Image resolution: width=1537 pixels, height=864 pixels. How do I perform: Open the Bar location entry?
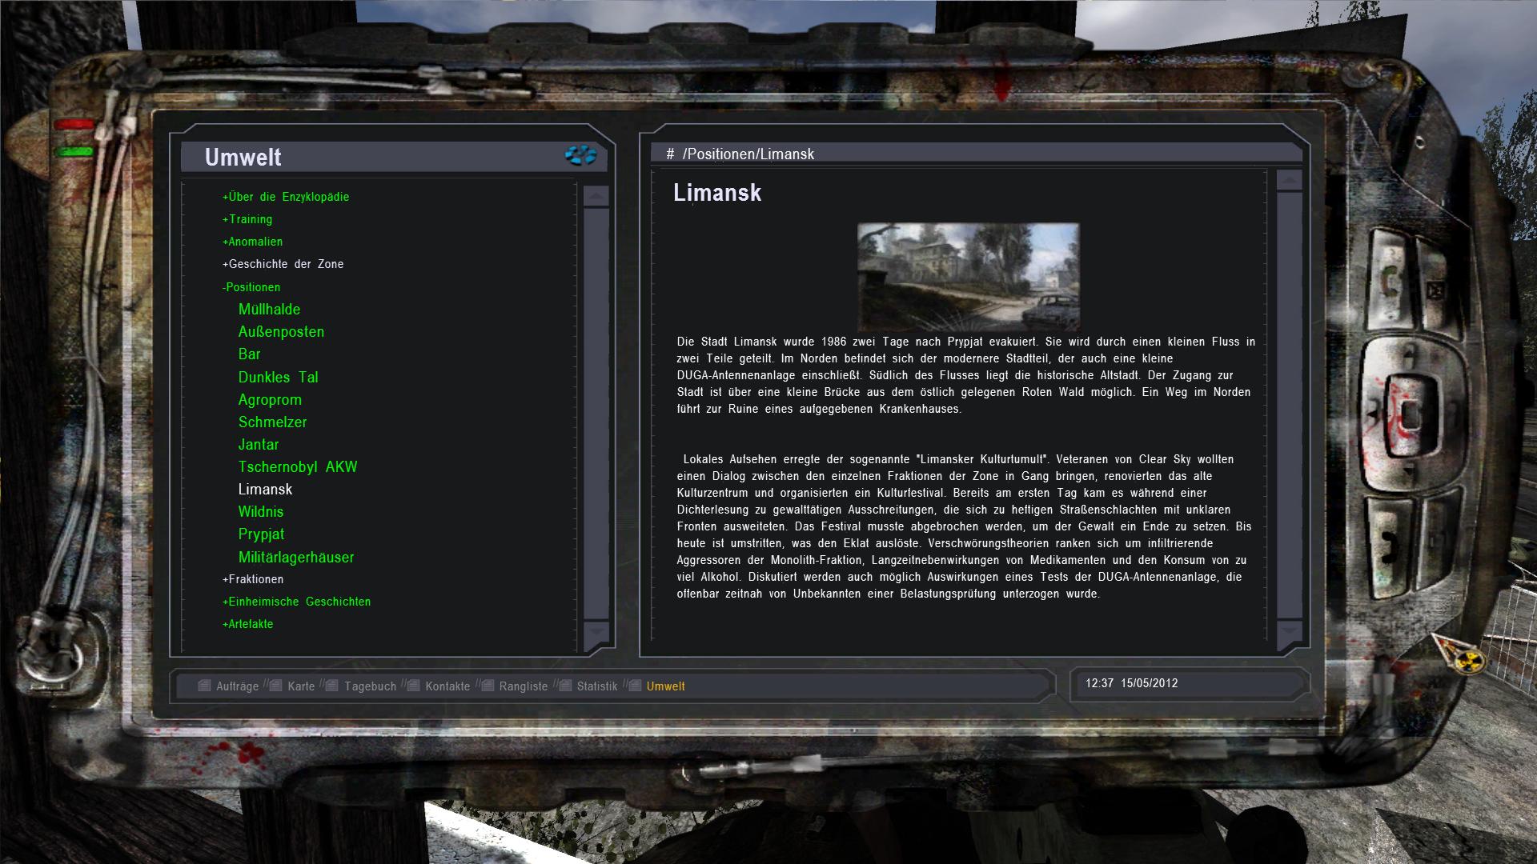[x=249, y=354]
